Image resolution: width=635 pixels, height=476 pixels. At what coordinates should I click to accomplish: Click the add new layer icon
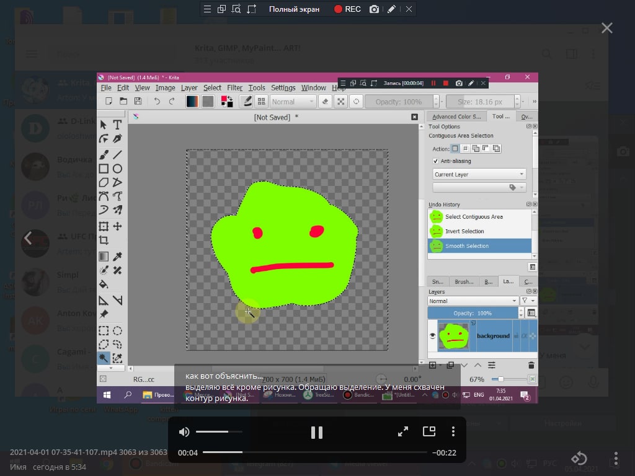[x=432, y=366]
